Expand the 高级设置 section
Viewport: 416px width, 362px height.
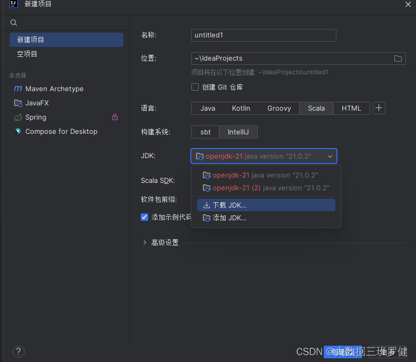tap(144, 242)
